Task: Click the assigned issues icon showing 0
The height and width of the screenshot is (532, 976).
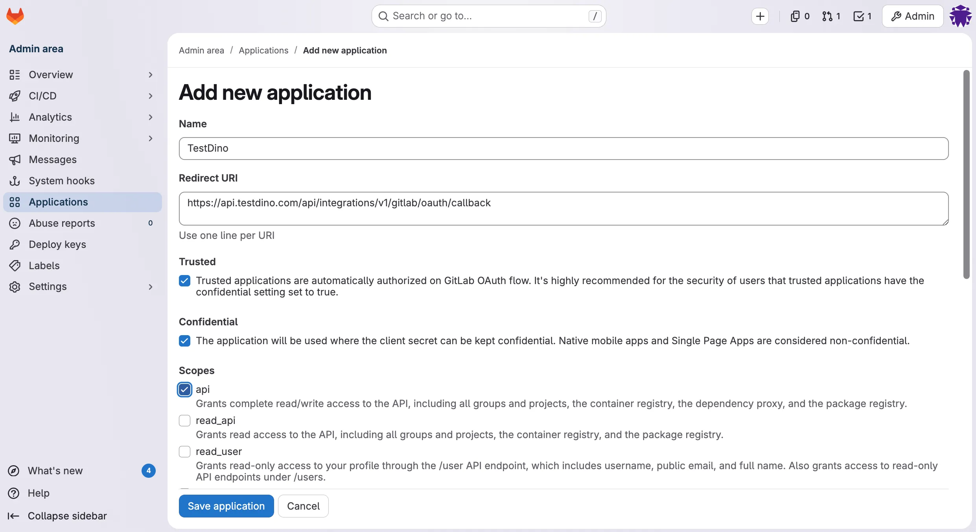Action: pos(799,16)
